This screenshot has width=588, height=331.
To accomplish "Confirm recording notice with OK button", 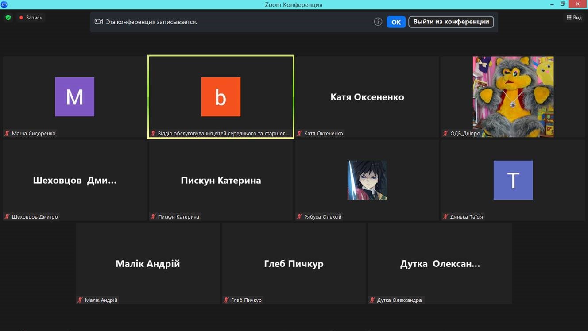I will 396,22.
